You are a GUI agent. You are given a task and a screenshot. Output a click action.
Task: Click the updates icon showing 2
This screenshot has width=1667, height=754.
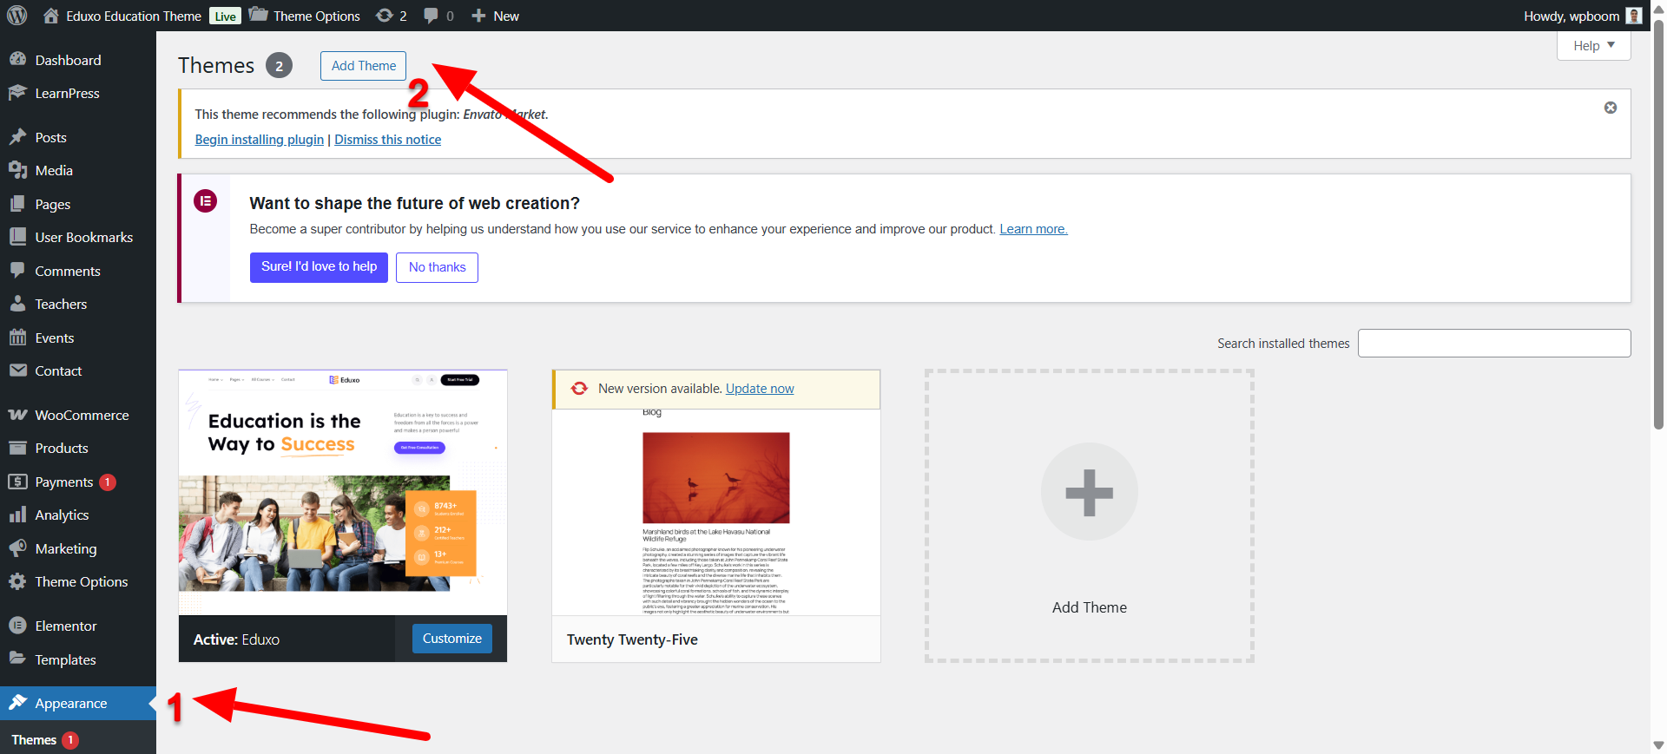tap(385, 16)
